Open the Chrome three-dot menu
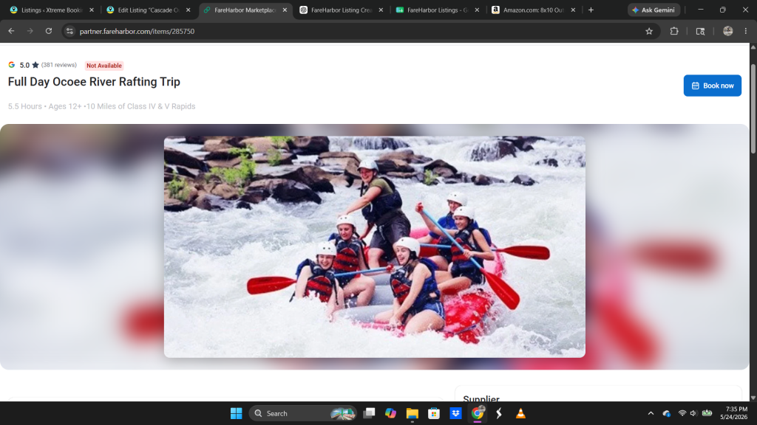 [x=746, y=31]
